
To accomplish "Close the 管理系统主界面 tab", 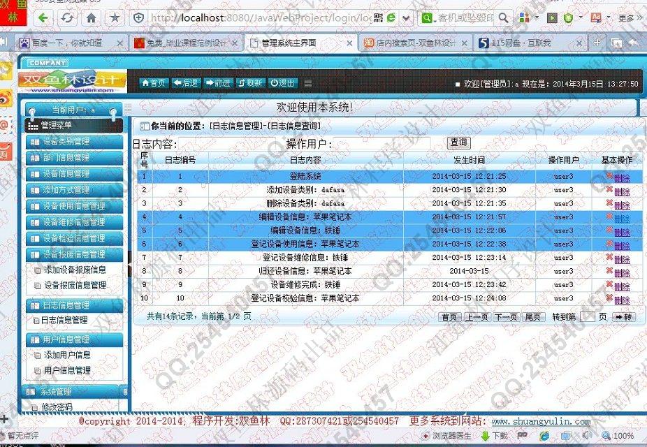I will click(x=349, y=43).
